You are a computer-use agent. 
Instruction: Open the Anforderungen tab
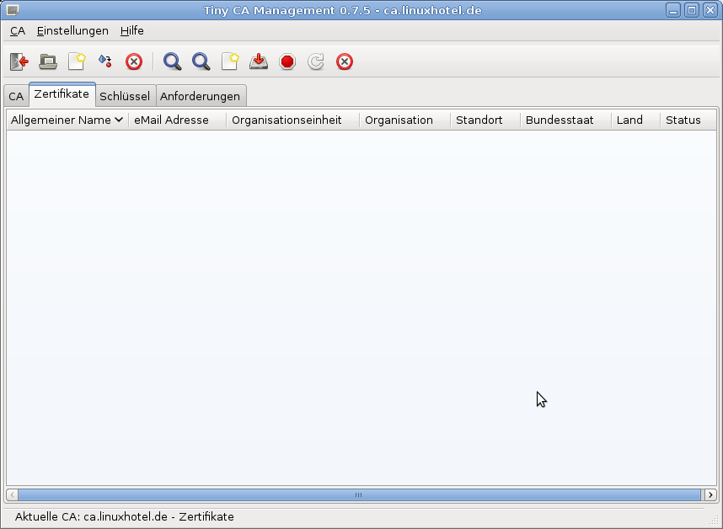click(201, 96)
